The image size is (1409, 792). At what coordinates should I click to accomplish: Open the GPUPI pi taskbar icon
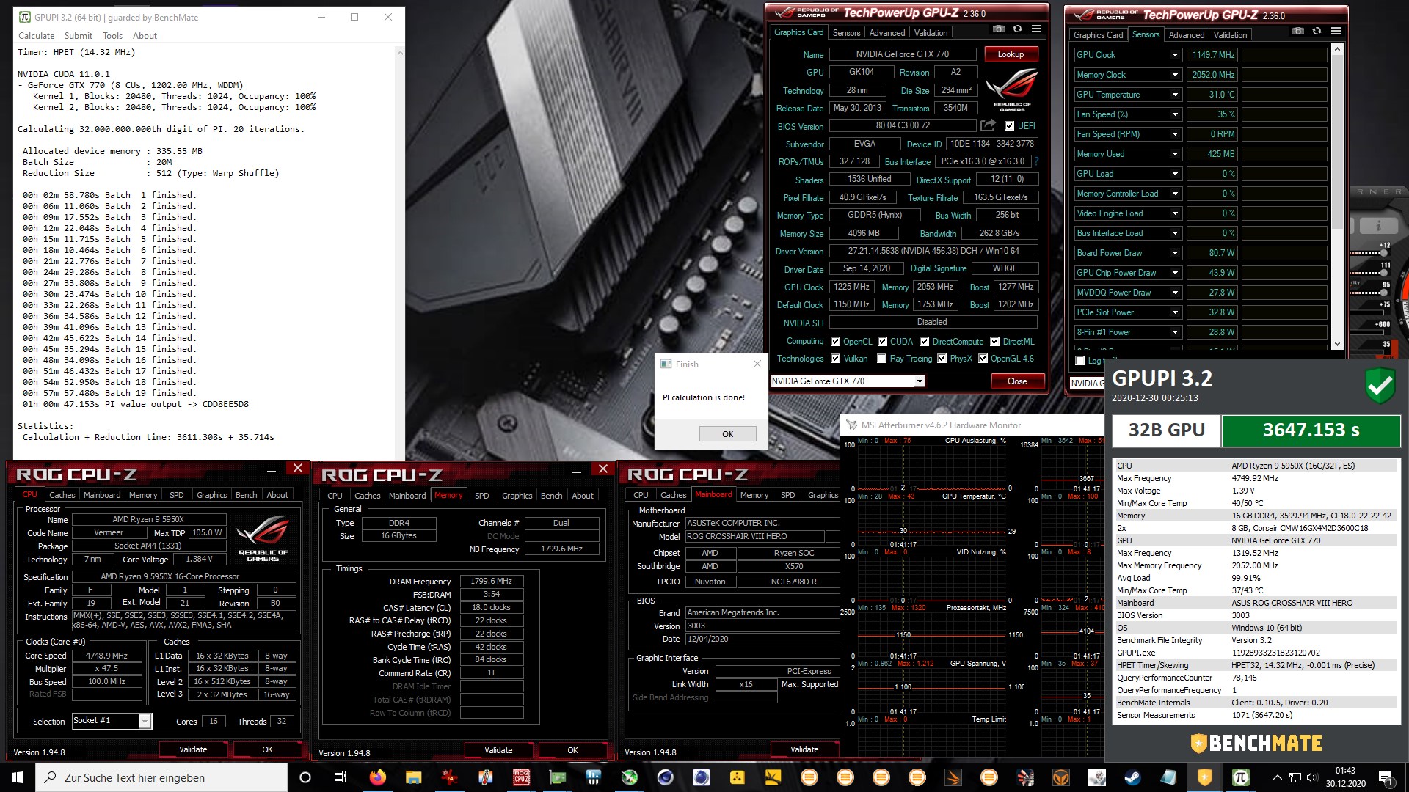pos(1240,777)
